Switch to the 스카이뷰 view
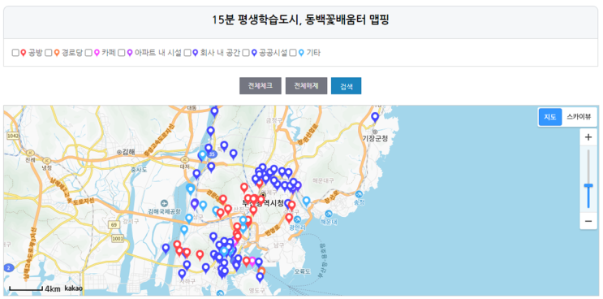 tap(579, 117)
